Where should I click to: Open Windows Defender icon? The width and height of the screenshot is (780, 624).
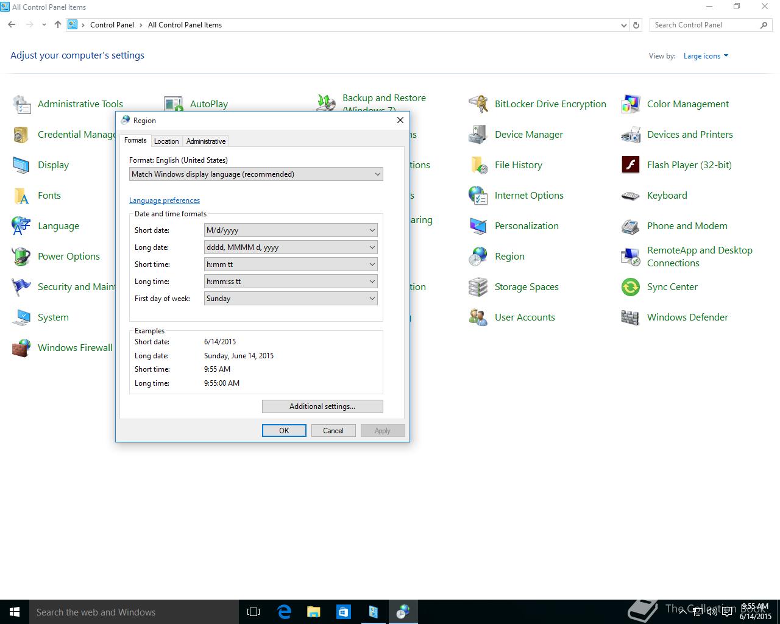[631, 317]
